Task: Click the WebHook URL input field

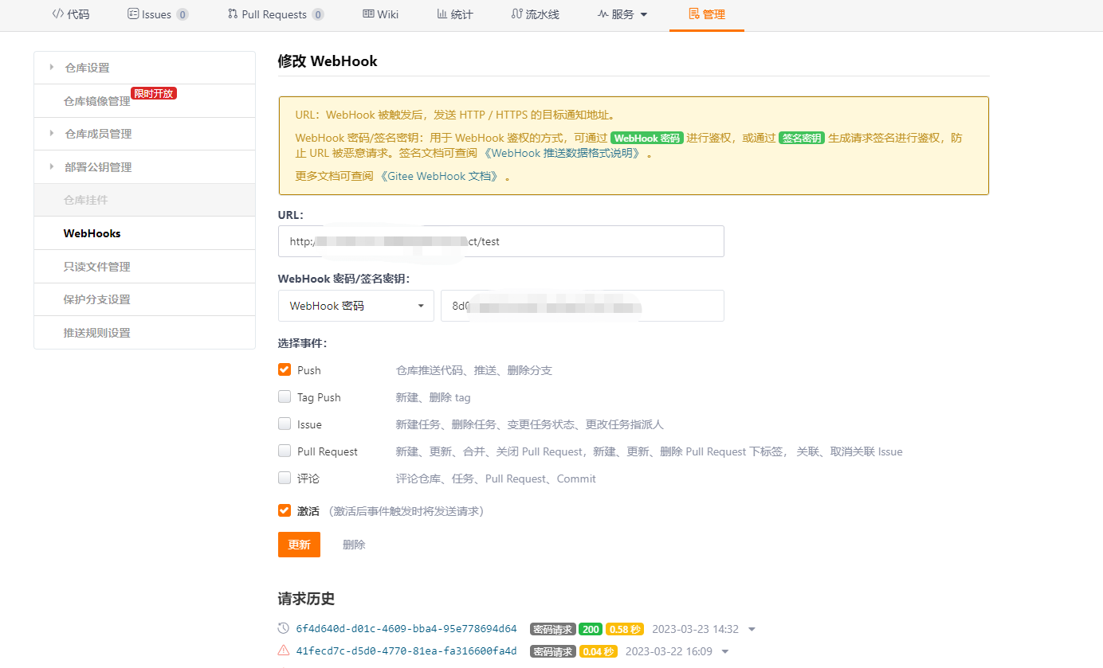Action: coord(500,241)
